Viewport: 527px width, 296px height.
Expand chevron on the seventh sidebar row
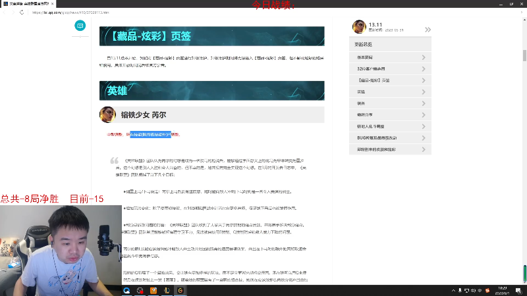[424, 126]
